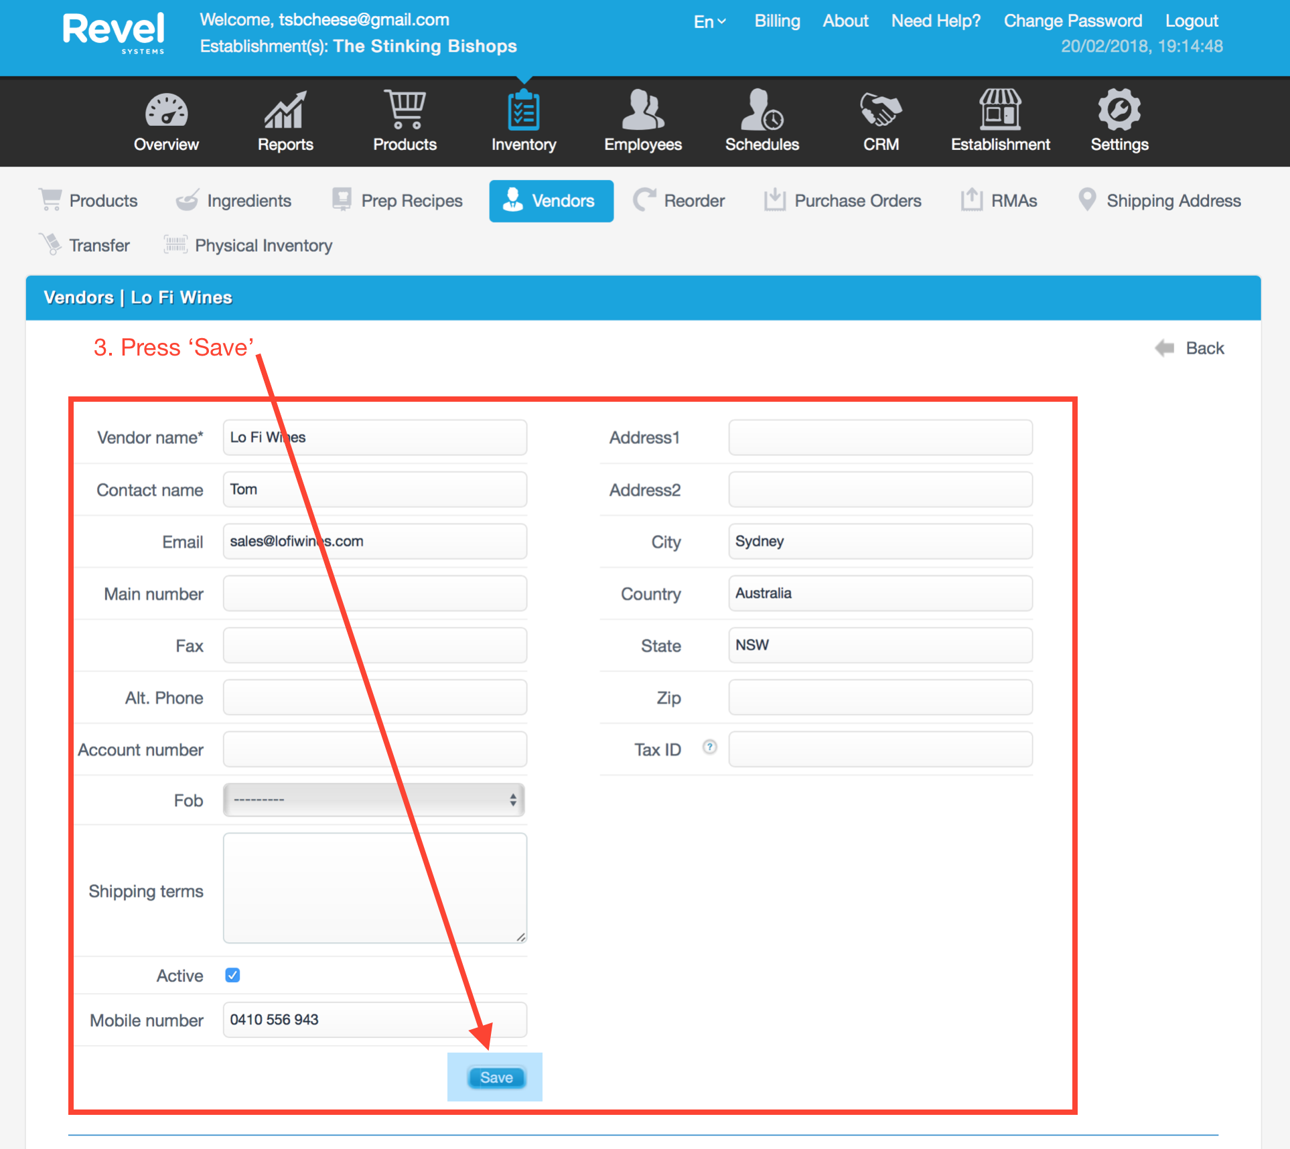Click 'The Stinking Bishops' establishment name
This screenshot has height=1149, width=1290.
(425, 46)
